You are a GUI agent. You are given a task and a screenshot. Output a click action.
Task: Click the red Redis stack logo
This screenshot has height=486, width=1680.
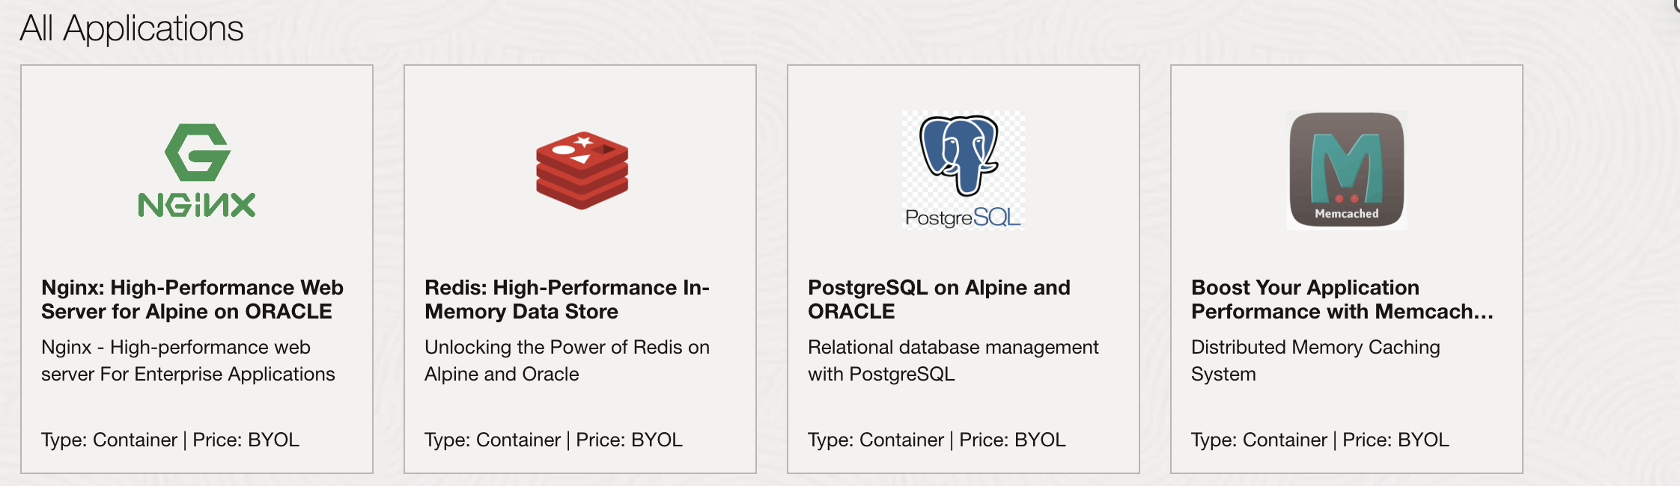[x=582, y=170]
